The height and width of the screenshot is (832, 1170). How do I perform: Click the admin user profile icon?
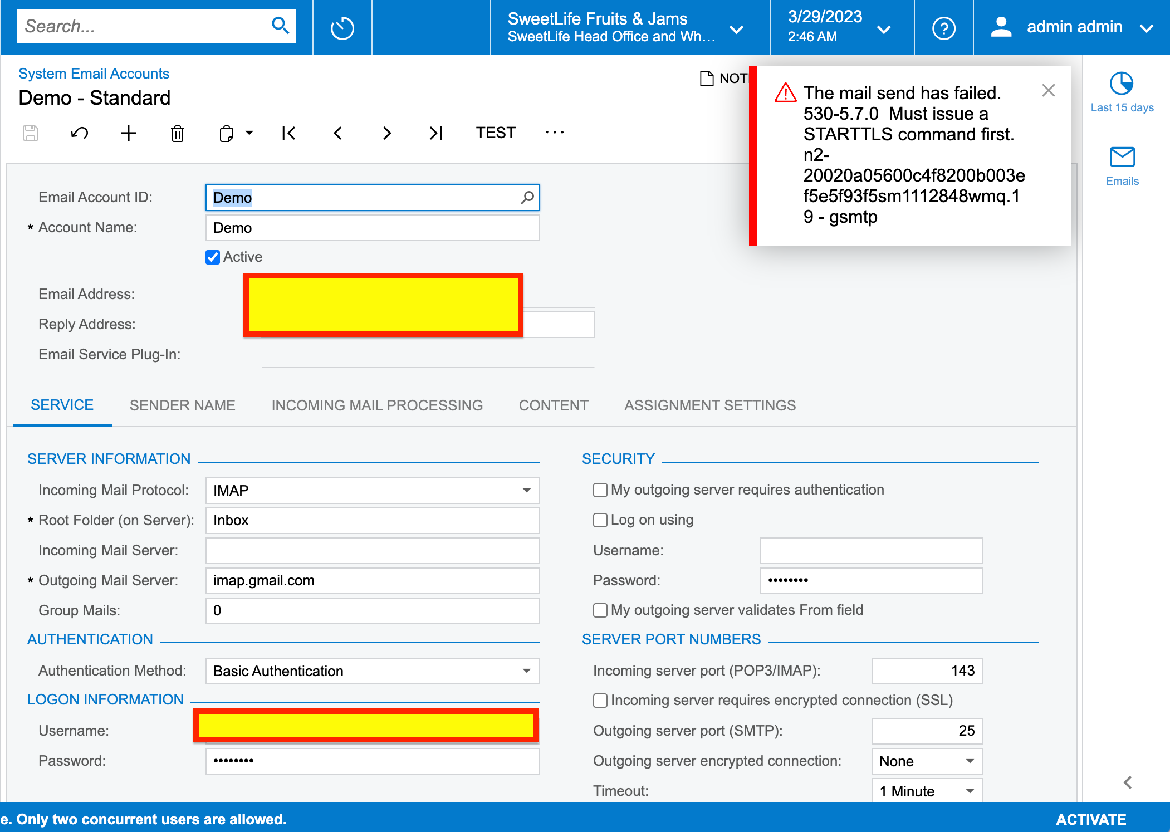pos(1001,27)
